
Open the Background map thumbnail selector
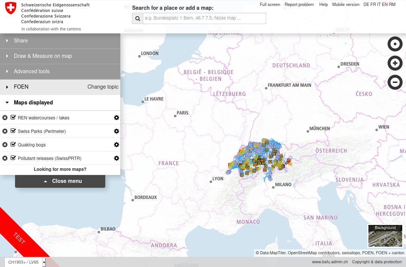385,236
